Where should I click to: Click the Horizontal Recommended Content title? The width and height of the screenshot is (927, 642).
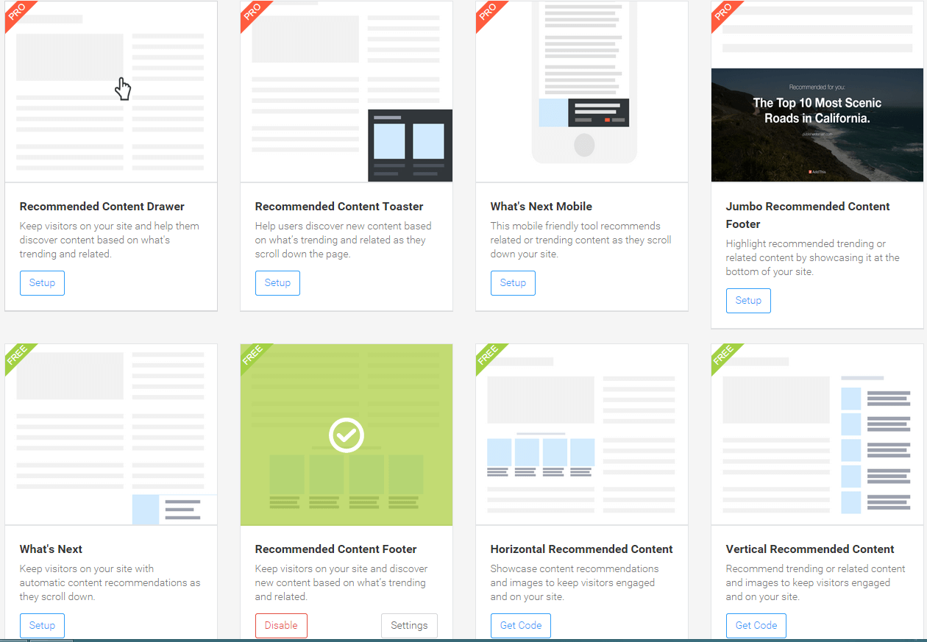pyautogui.click(x=582, y=549)
